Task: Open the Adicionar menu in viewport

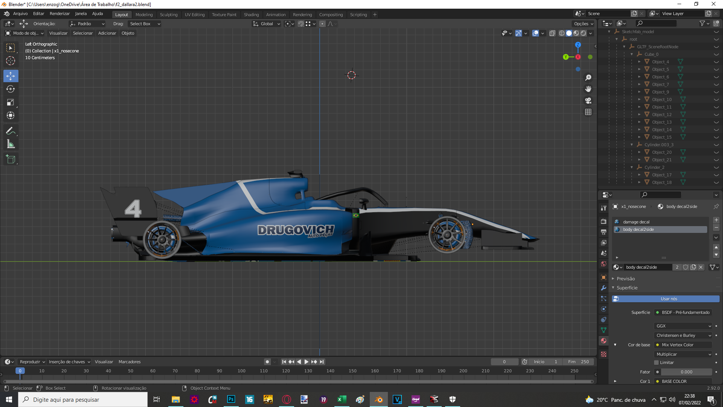Action: click(107, 33)
